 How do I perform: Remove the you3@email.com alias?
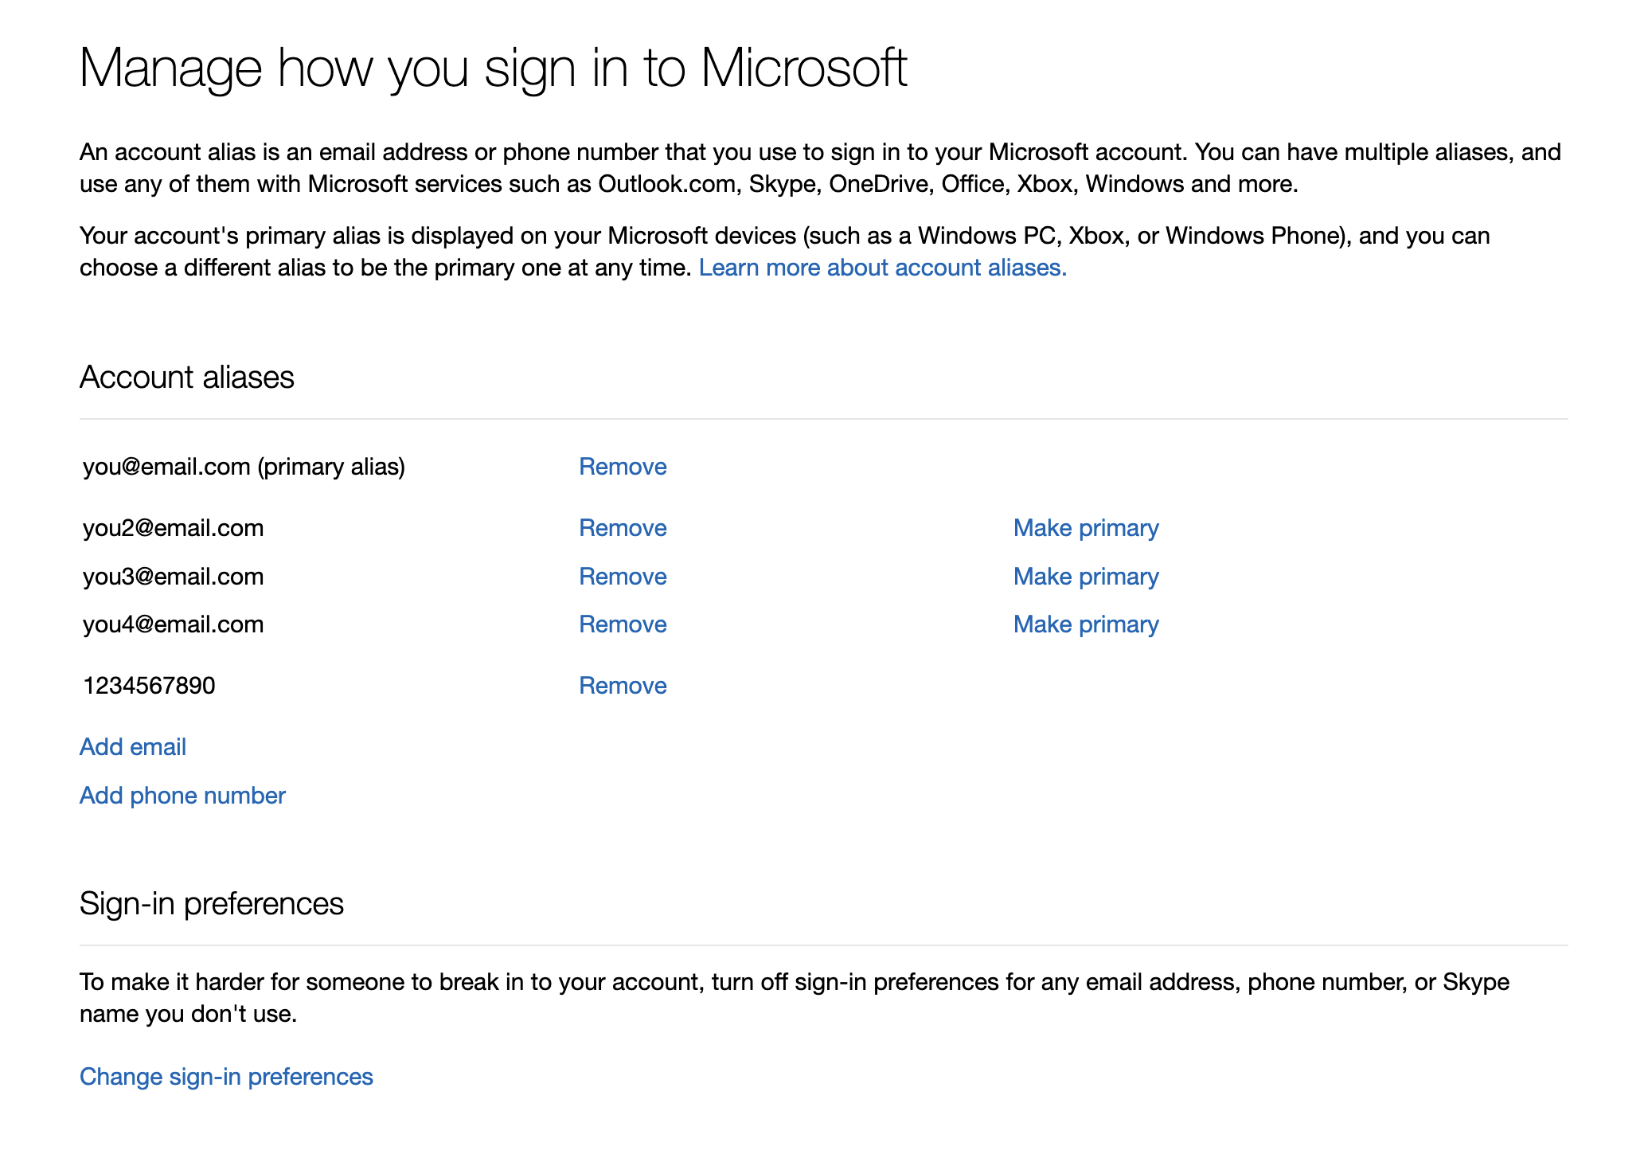623,577
